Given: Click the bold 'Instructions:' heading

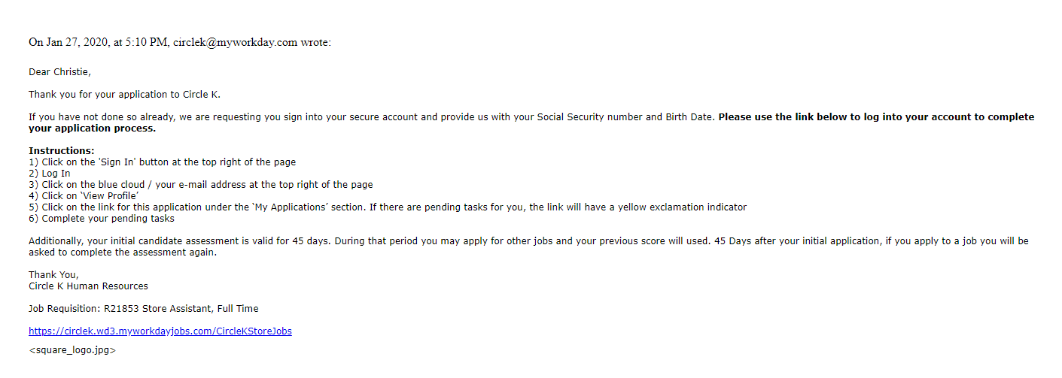Looking at the screenshot, I should coord(62,151).
